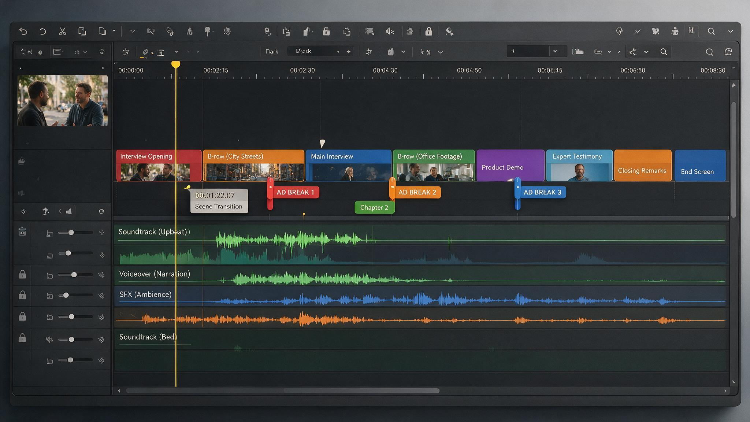This screenshot has height=422, width=750.
Task: Click the Undo arrow icon
Action: (23, 32)
